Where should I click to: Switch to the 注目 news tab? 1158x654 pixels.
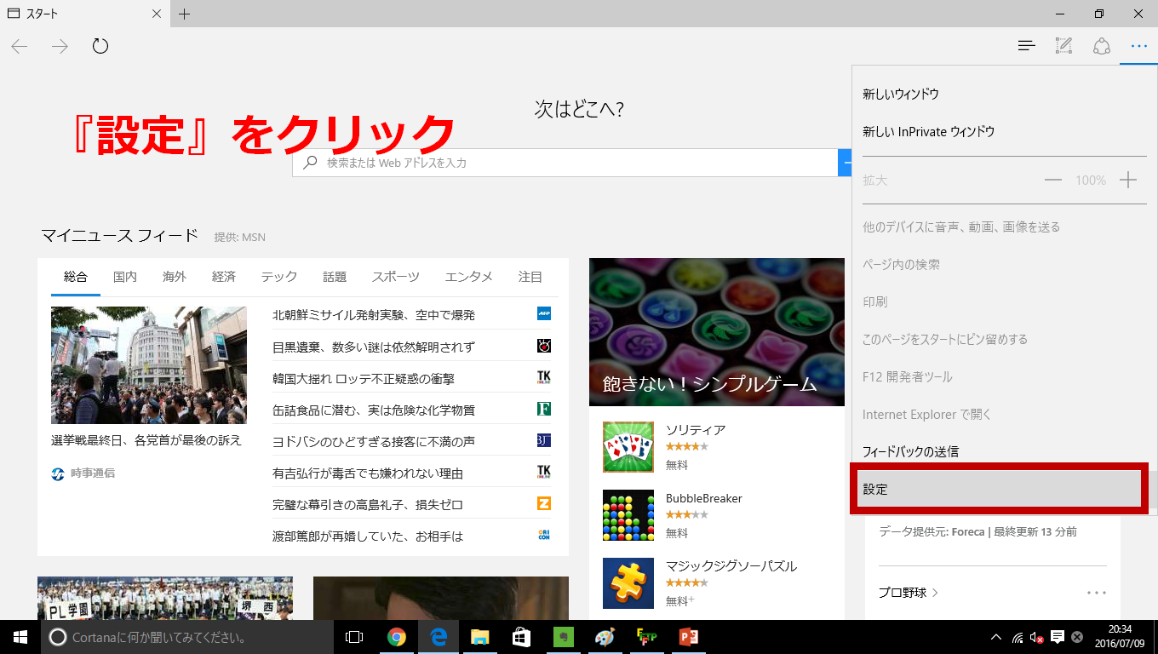(x=530, y=277)
